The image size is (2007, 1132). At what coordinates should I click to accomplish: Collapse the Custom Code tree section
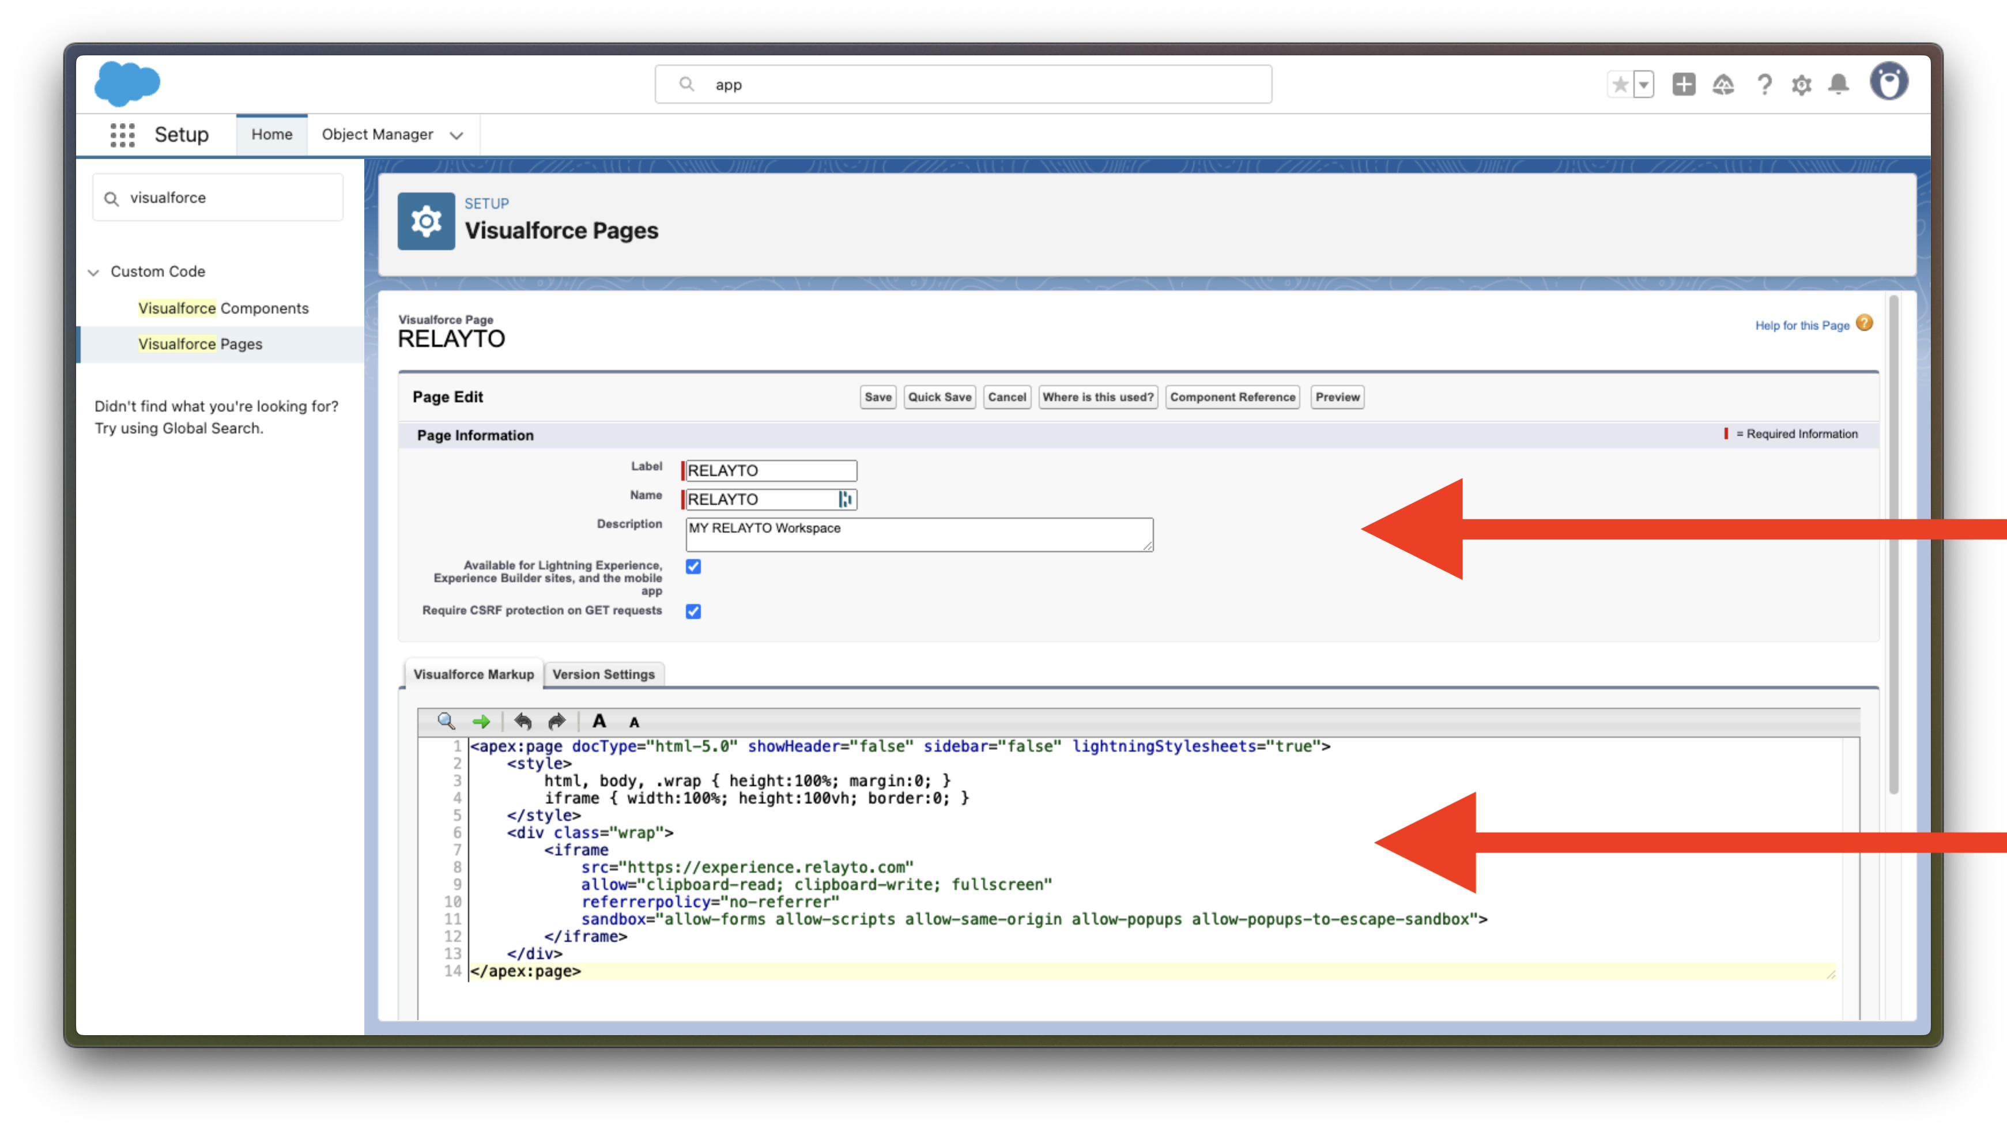(93, 272)
